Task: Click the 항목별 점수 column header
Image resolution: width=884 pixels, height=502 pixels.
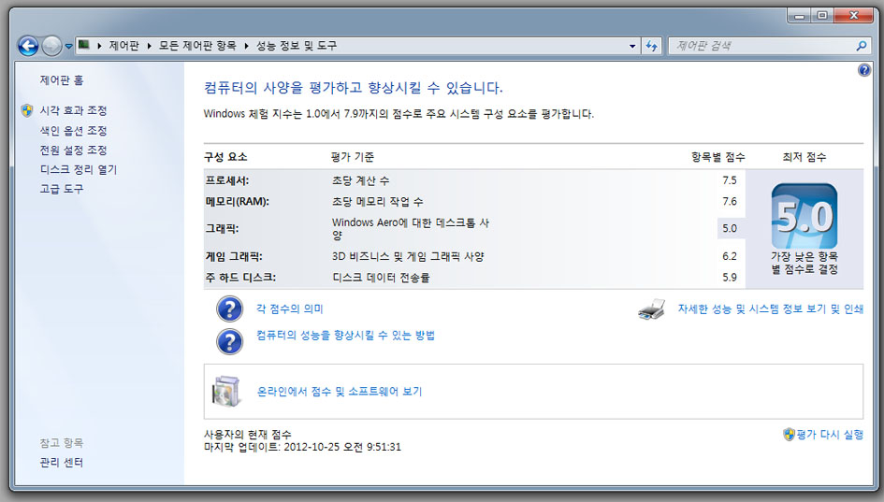Action: 717,157
